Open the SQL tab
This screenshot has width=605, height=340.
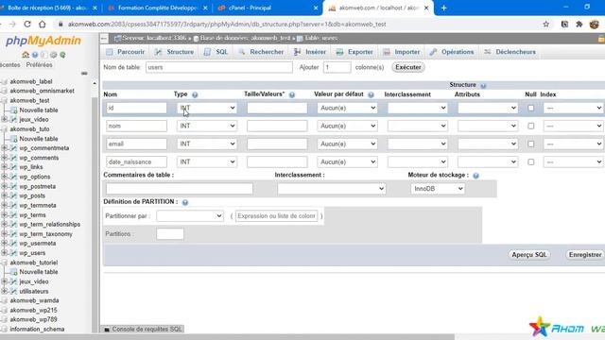pos(216,52)
